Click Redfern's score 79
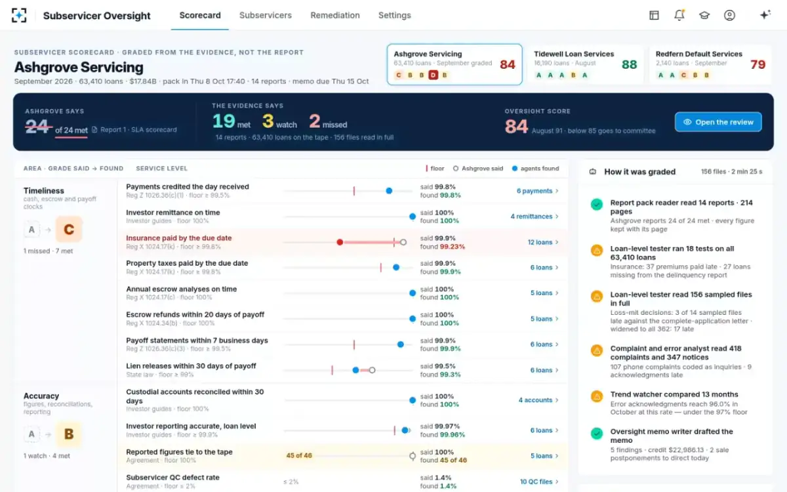Viewport: 787px width, 492px height. (x=757, y=64)
